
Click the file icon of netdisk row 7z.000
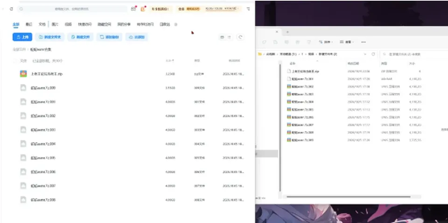coord(23,88)
